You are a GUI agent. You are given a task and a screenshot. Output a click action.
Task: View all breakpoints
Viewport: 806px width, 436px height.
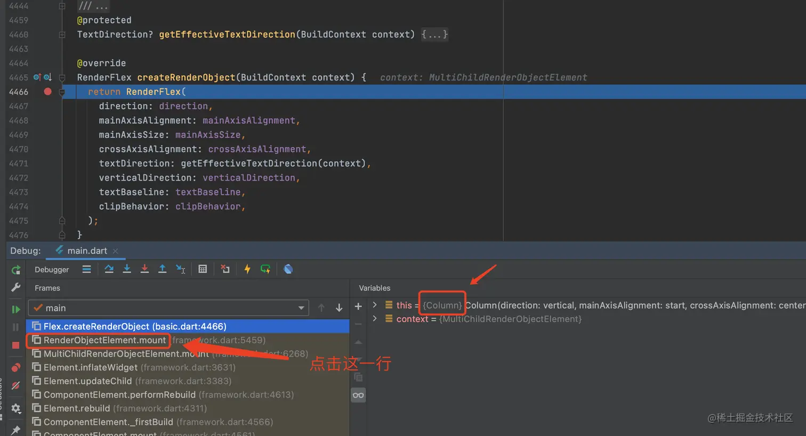[x=16, y=367]
